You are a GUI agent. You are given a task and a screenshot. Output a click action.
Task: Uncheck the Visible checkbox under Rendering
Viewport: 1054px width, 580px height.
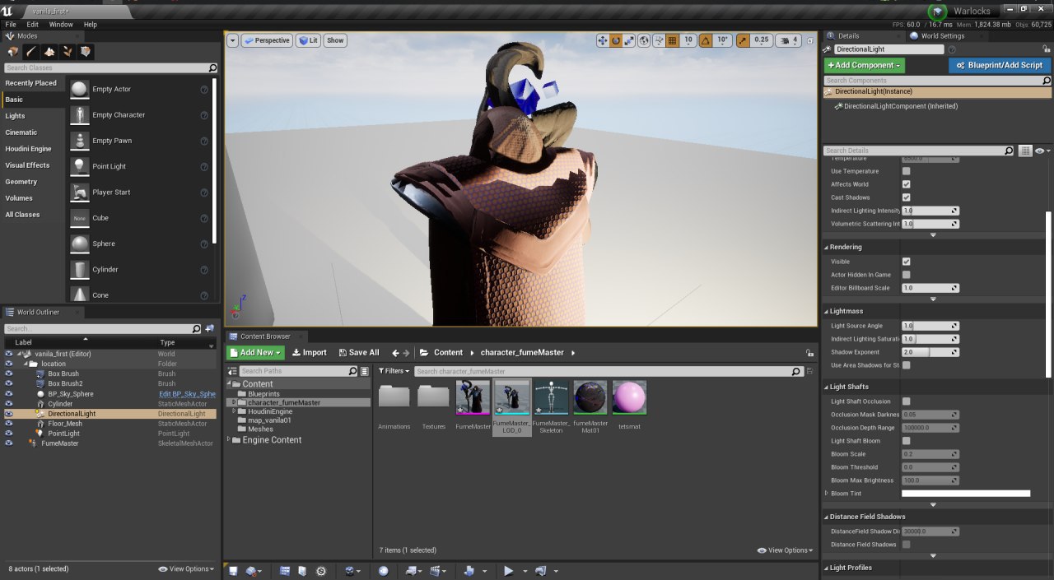[x=907, y=262]
